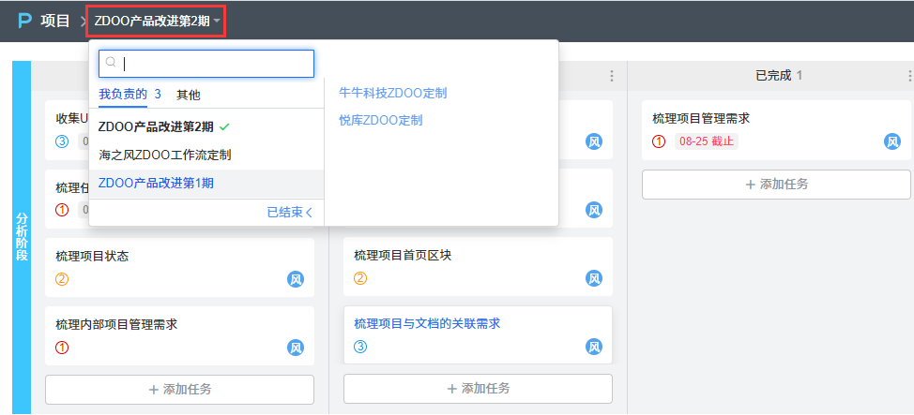Click assignee avatar on 梳理内部项目管理需求 card
Screen dimensions: 914x415
tap(296, 348)
